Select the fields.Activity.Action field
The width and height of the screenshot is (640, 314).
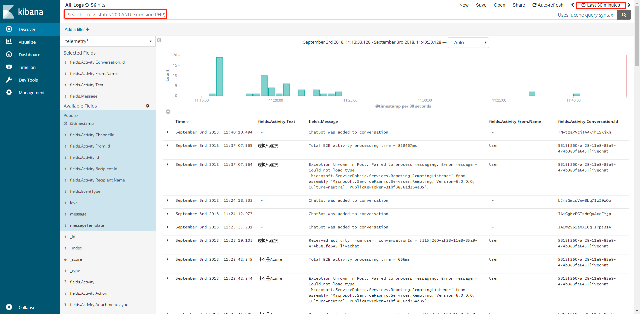pyautogui.click(x=89, y=293)
